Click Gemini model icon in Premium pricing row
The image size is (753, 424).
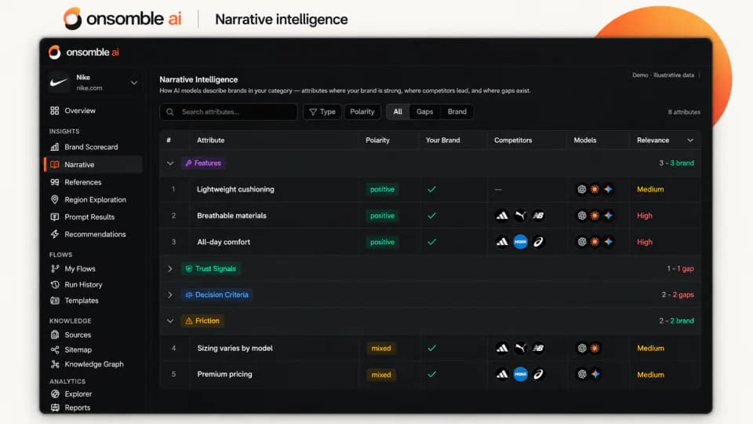(x=595, y=374)
